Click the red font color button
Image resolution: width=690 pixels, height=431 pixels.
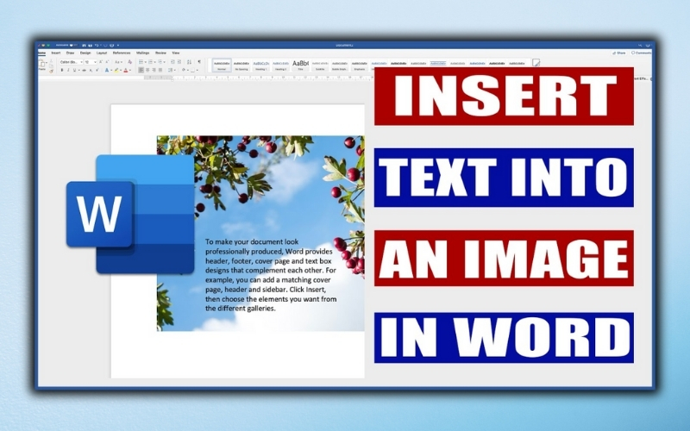[x=125, y=70]
